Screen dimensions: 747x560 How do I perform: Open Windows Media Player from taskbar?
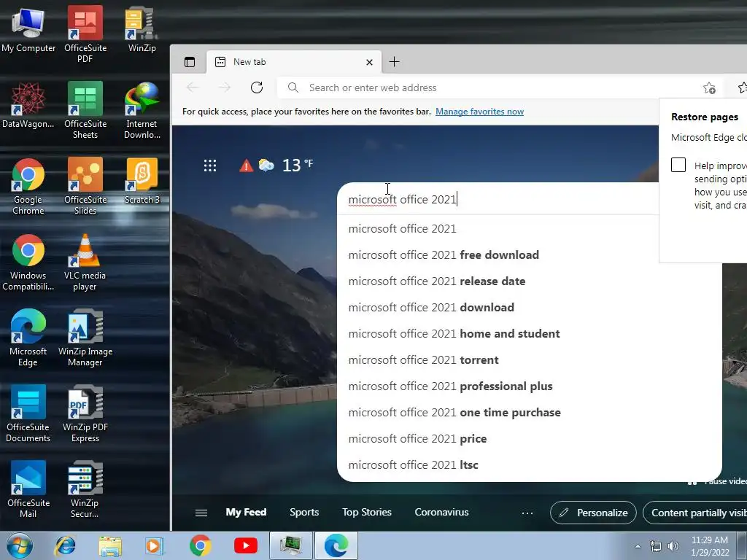tap(155, 545)
